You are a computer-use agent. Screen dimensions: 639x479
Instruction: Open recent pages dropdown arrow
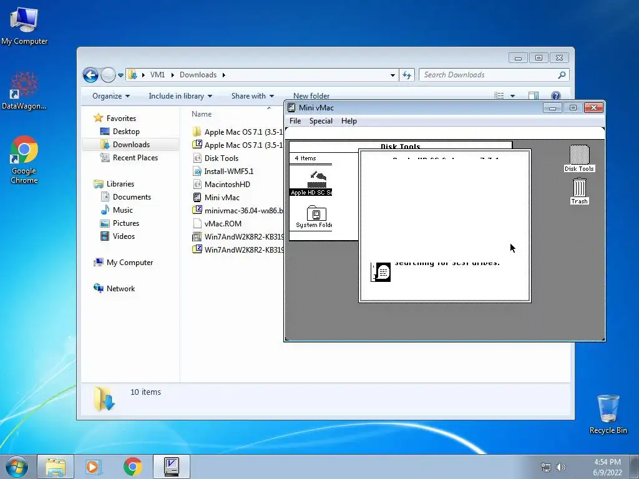(120, 75)
